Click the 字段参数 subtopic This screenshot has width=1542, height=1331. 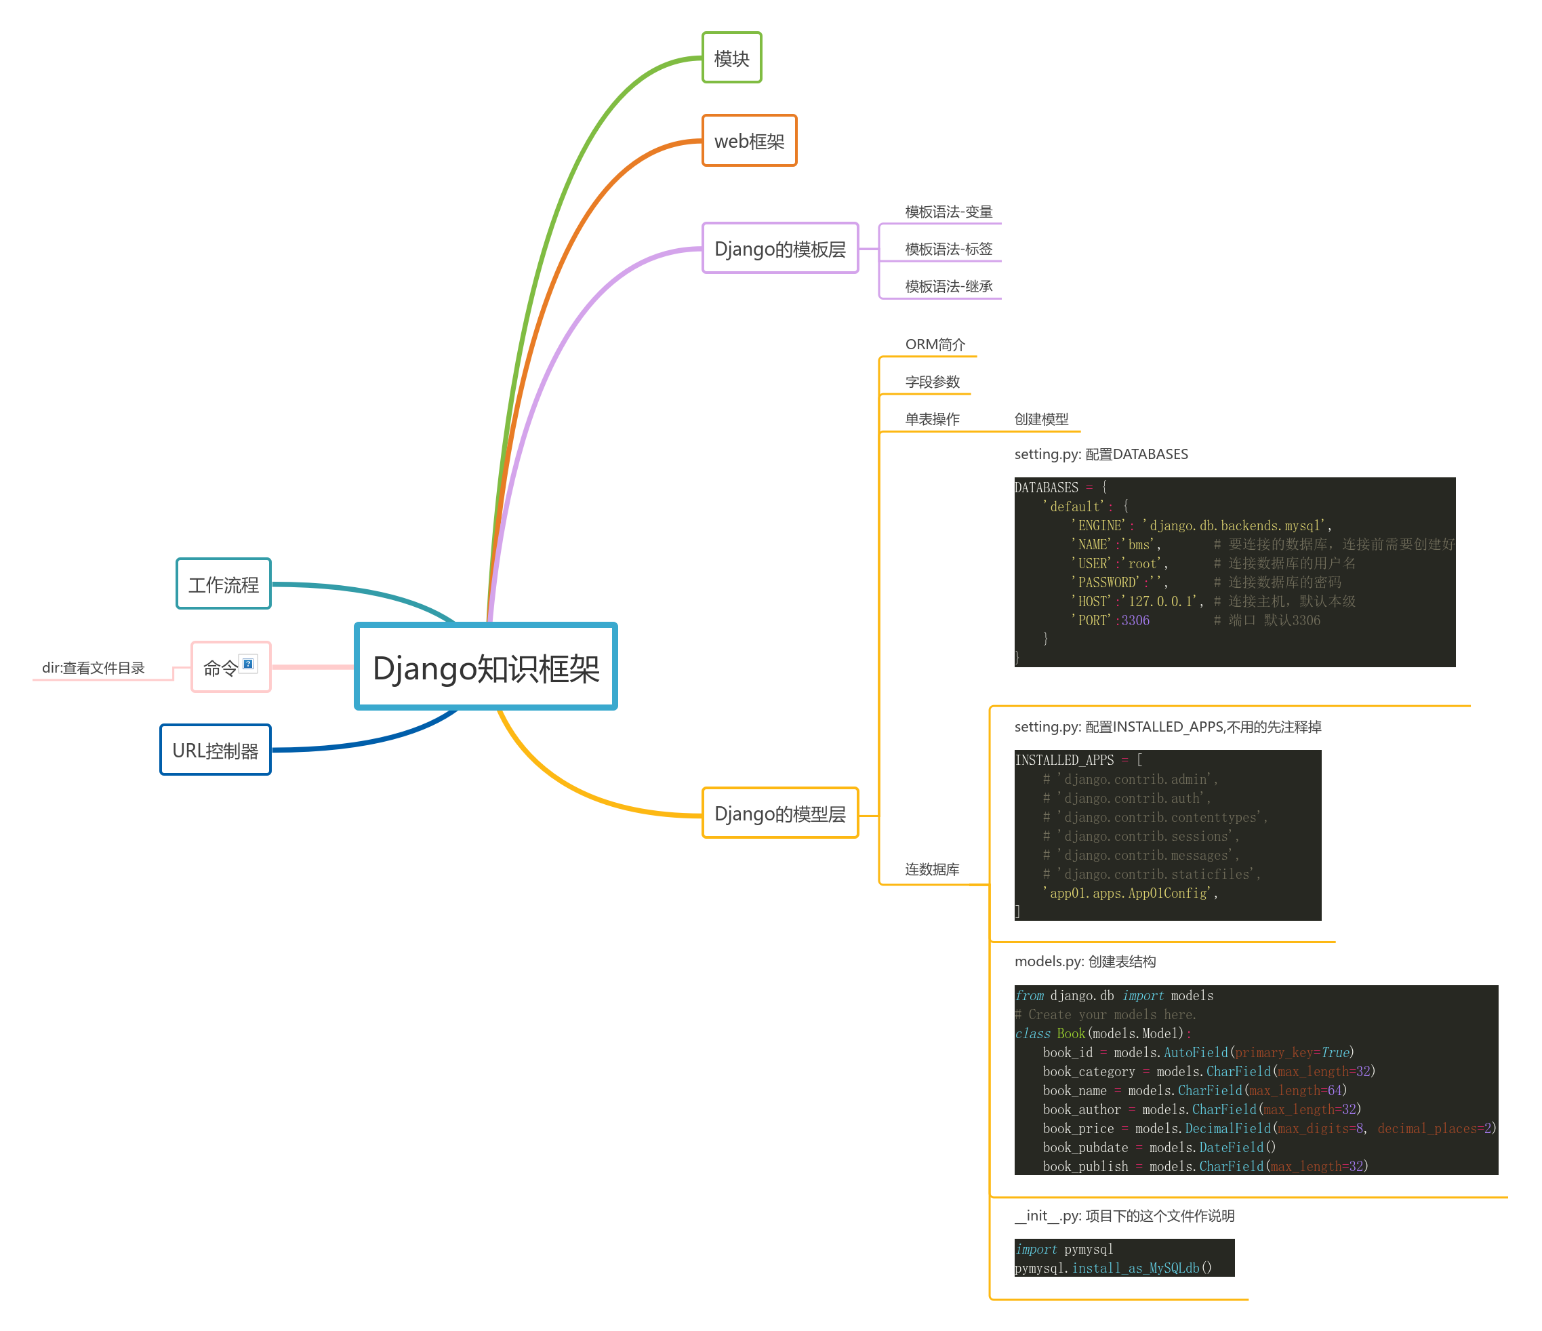(x=932, y=382)
